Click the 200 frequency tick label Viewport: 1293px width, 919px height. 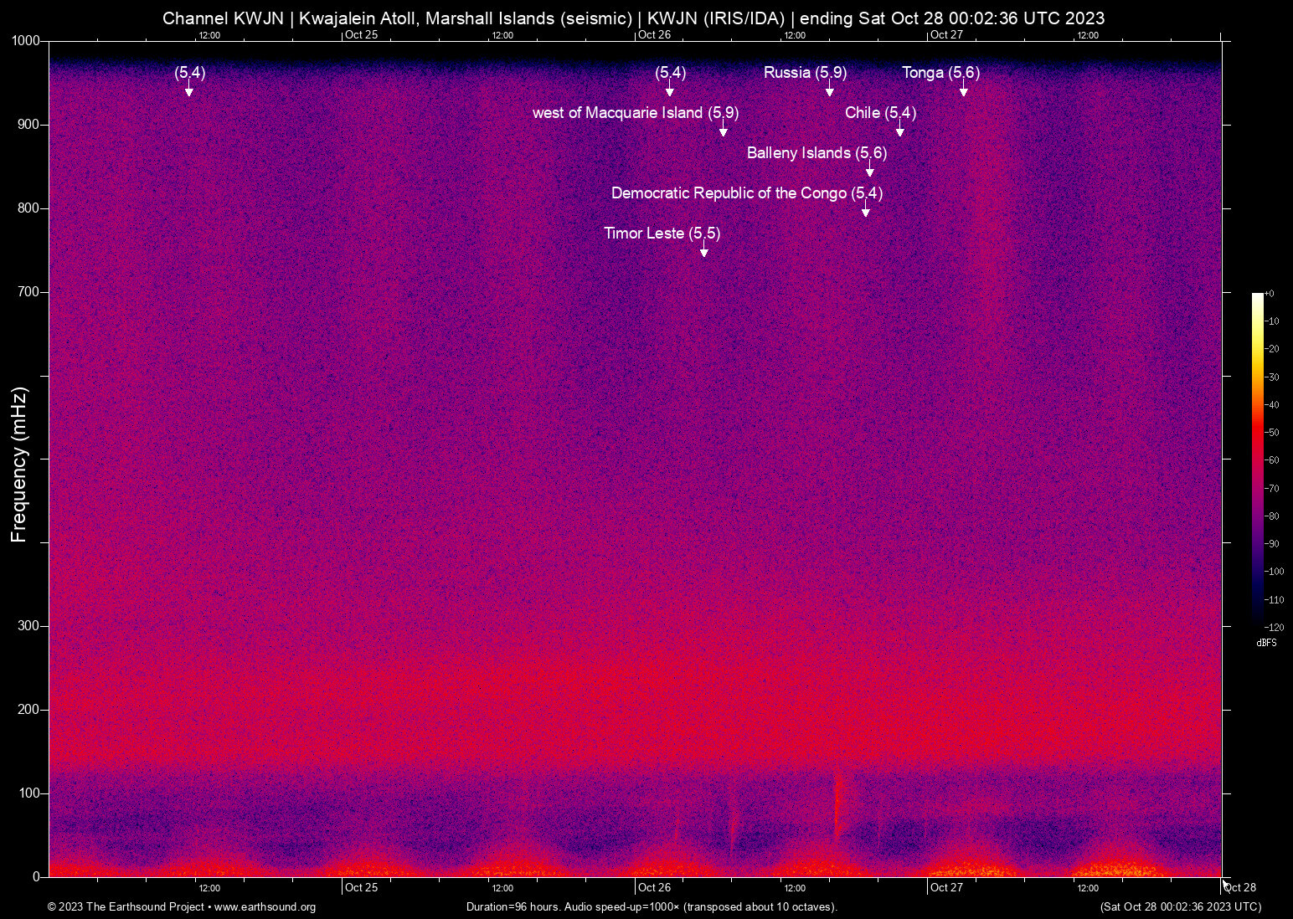pyautogui.click(x=28, y=710)
